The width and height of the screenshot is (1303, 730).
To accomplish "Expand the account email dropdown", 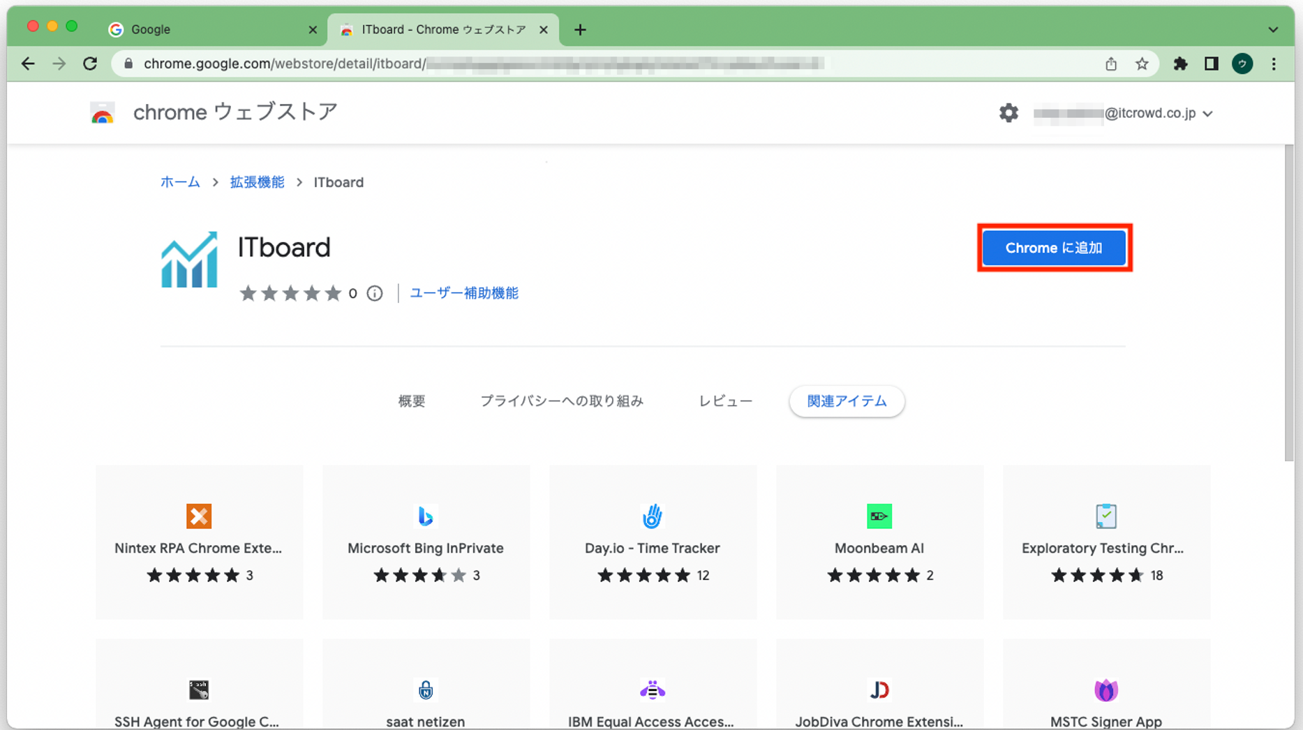I will 1208,114.
